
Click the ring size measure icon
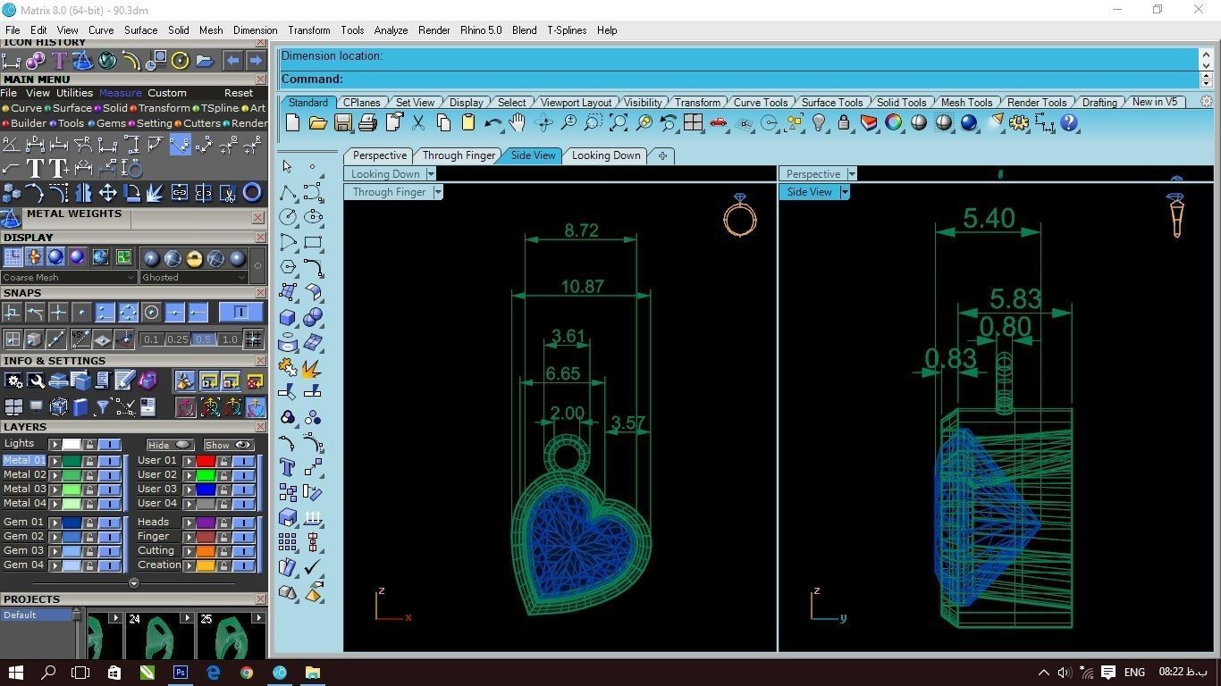pos(132,168)
